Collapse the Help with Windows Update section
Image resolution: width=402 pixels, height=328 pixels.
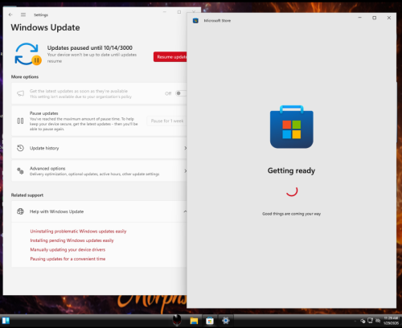pos(185,211)
